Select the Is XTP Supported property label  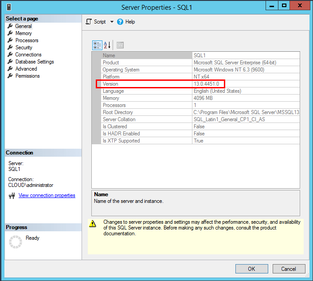pos(121,141)
